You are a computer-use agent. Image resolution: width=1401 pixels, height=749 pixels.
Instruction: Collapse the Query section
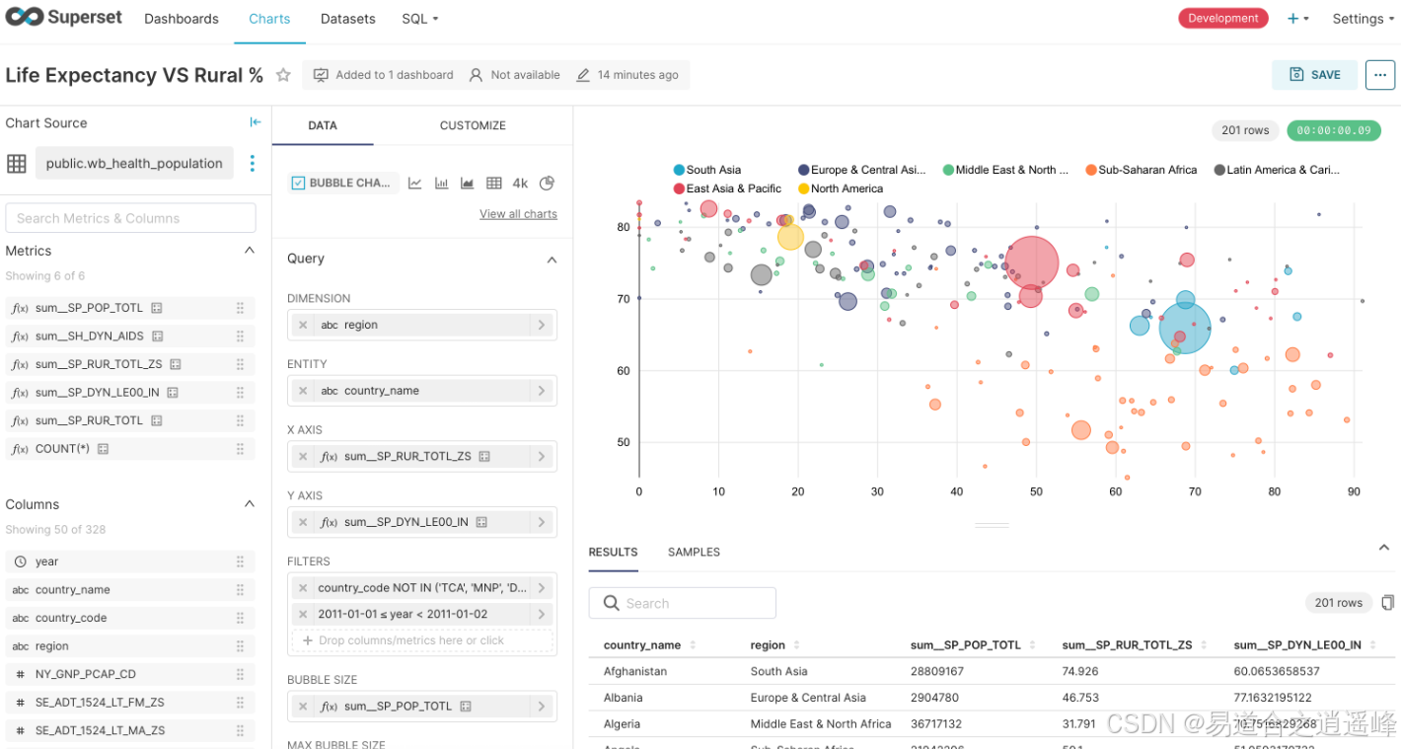click(x=552, y=260)
